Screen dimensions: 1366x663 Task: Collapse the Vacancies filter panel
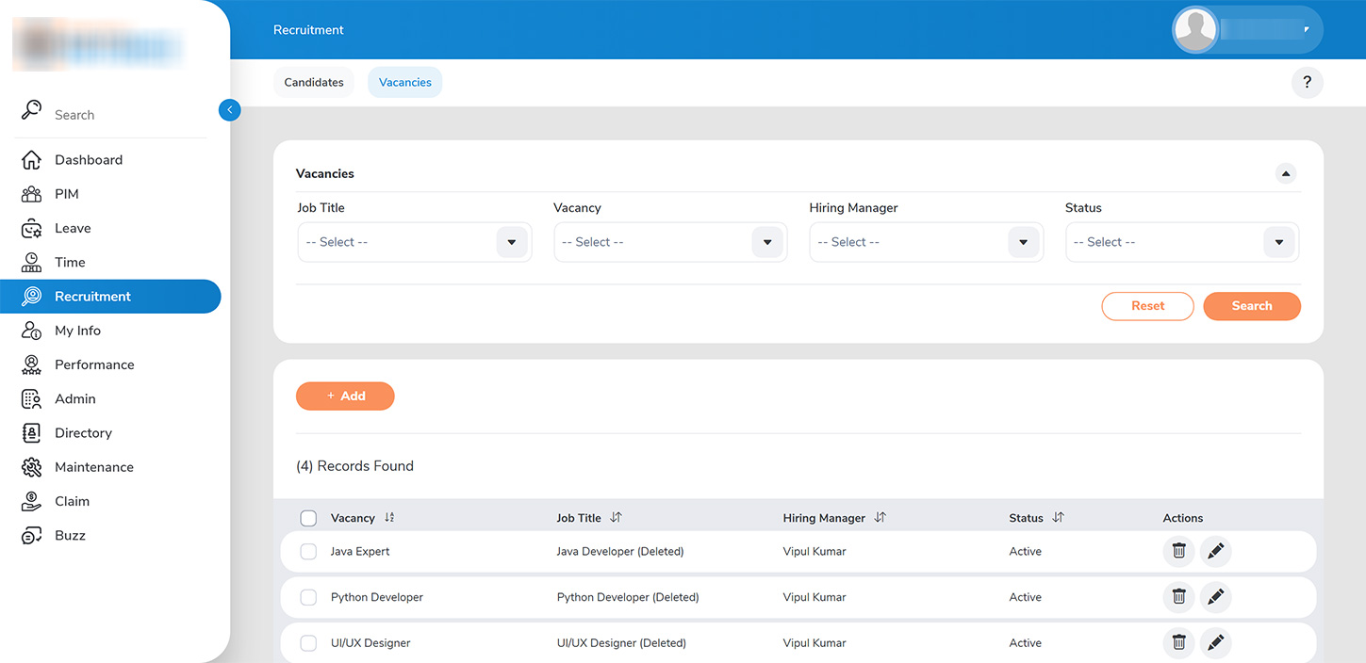pos(1285,174)
